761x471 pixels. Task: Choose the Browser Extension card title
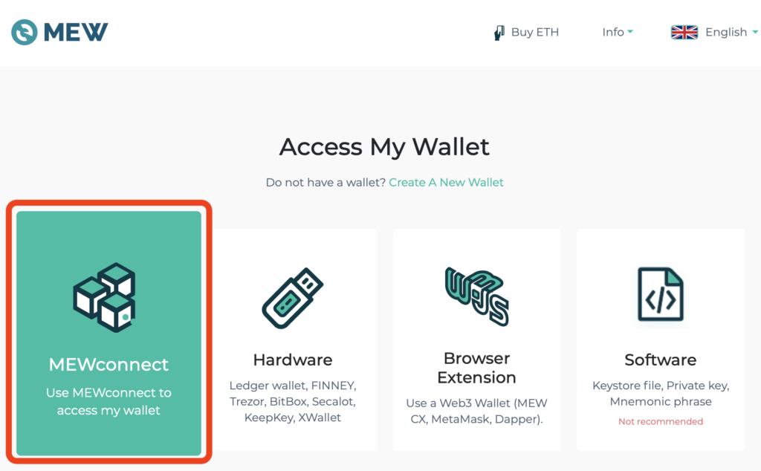tap(476, 368)
